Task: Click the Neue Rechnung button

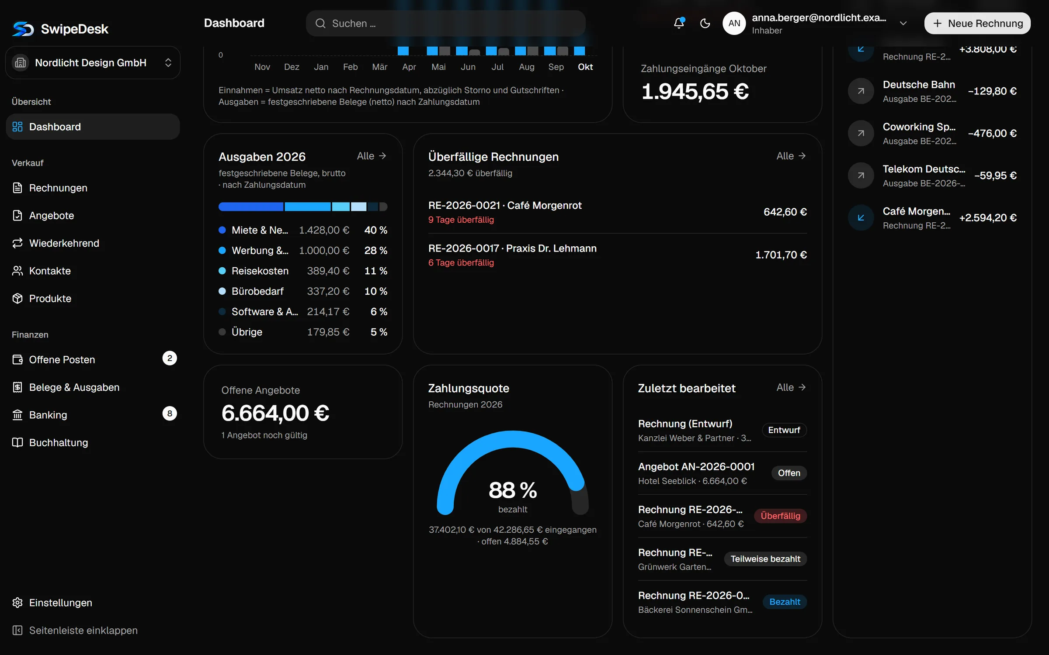Action: (x=977, y=23)
